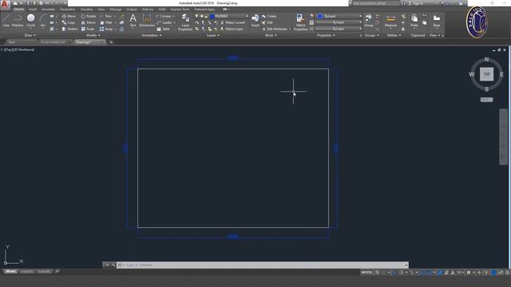This screenshot has height=287, width=511.
Task: Click the keyword search field
Action: pyautogui.click(x=376, y=3)
